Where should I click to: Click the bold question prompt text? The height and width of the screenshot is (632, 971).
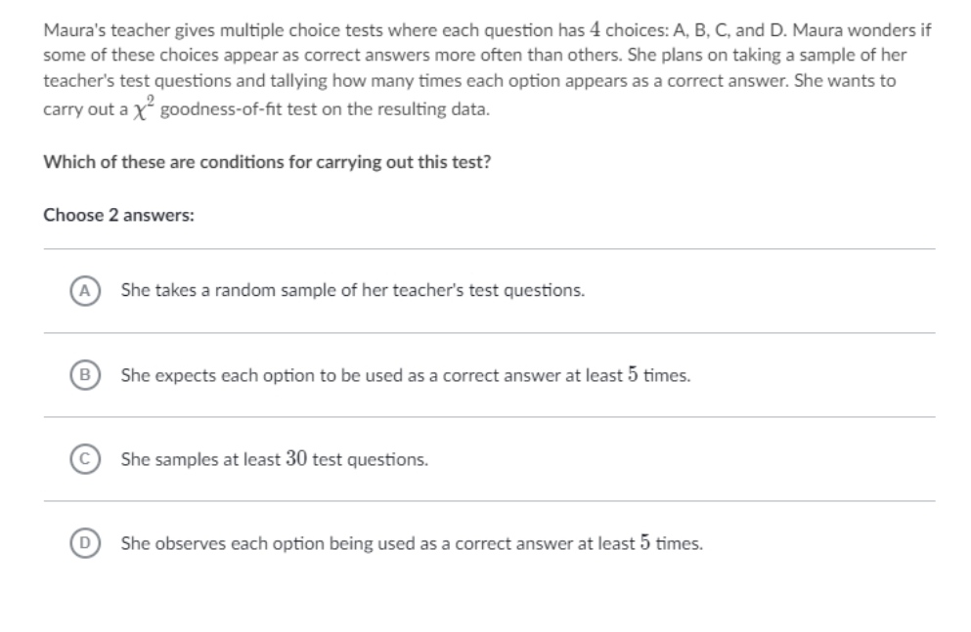point(267,162)
